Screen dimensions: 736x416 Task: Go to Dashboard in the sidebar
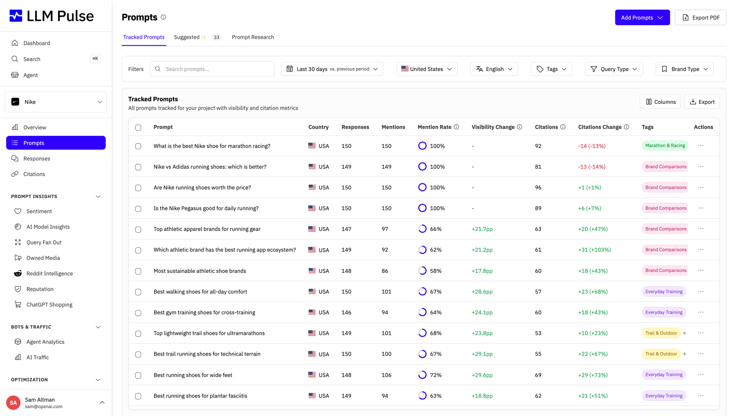(x=56, y=43)
